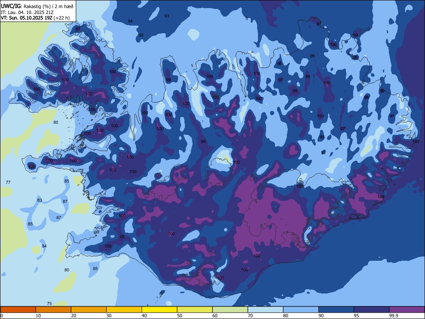Click the "77" humidity value over the ocean
The width and height of the screenshot is (425, 319).
point(8,182)
